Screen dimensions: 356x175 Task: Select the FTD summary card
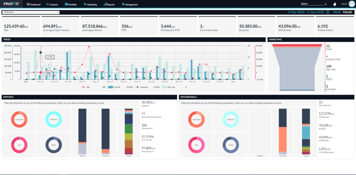coord(138,26)
